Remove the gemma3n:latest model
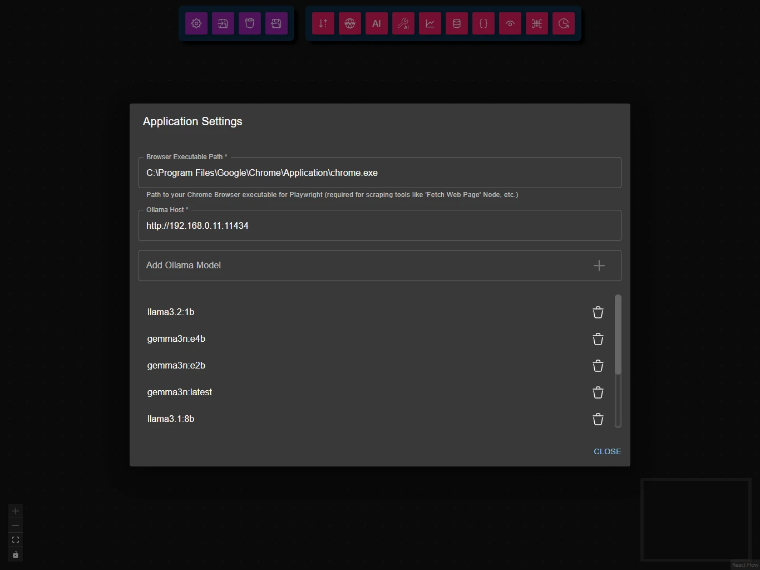The image size is (760, 570). [x=598, y=392]
